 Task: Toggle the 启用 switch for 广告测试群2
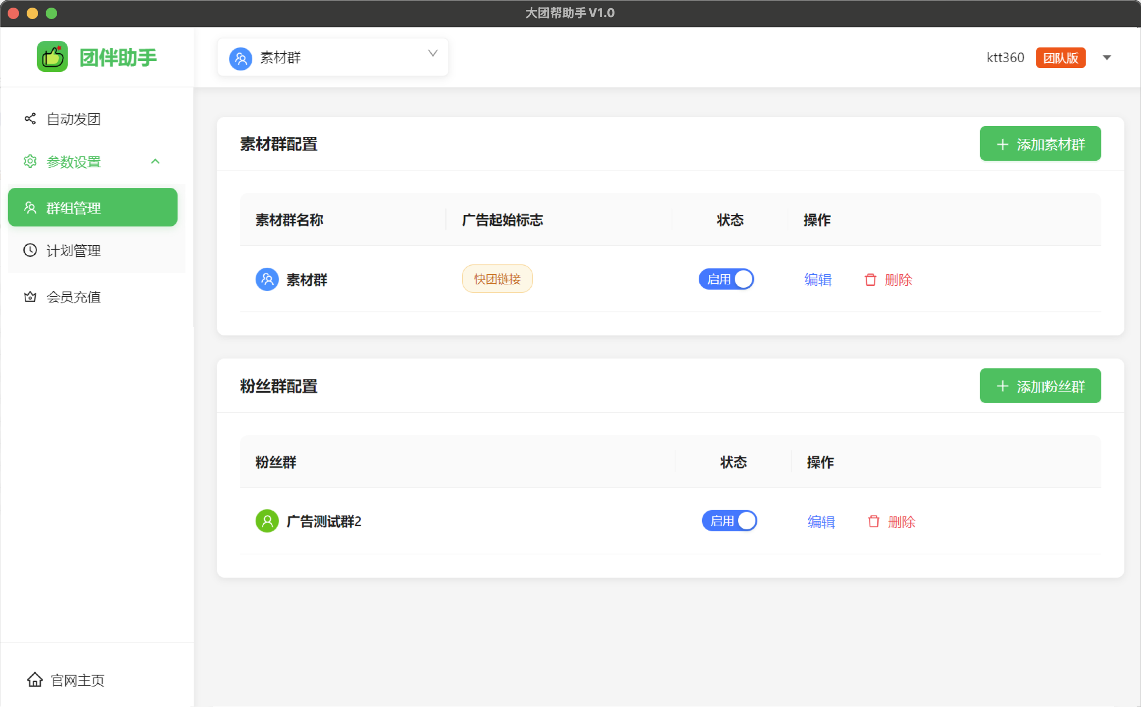[729, 521]
